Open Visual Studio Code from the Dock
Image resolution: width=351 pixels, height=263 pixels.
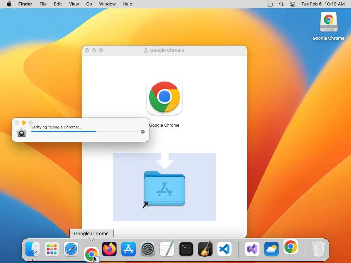225,249
